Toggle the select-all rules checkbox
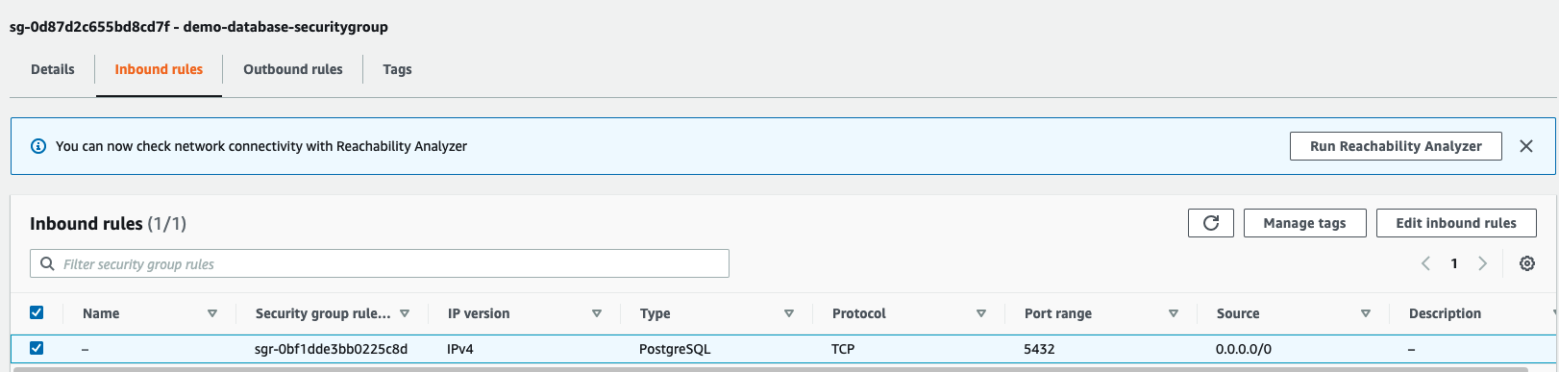Viewport: 1559px width, 372px height. [37, 312]
